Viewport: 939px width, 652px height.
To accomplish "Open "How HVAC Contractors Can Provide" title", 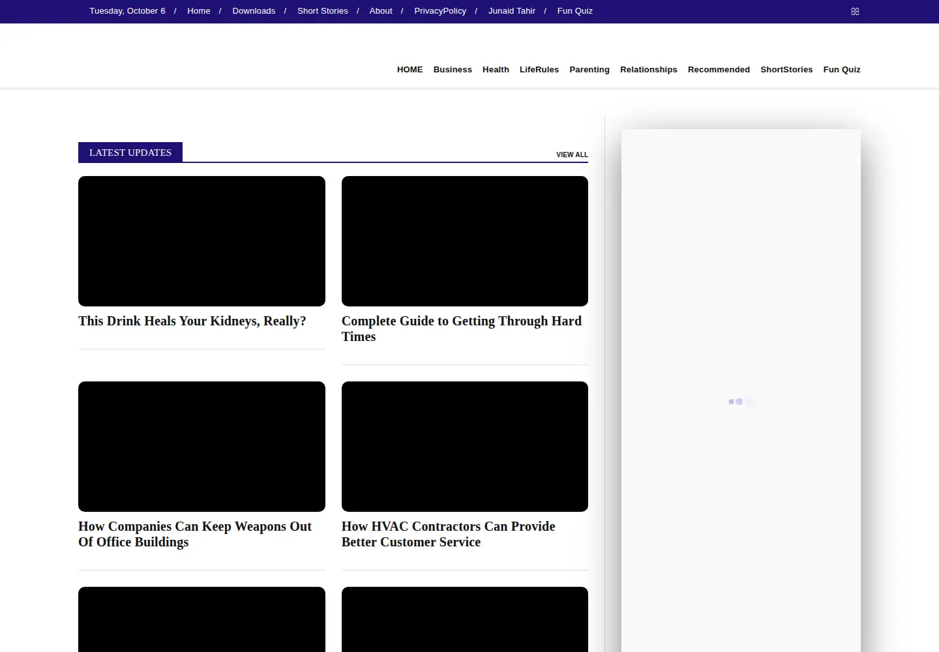I will 449,534.
